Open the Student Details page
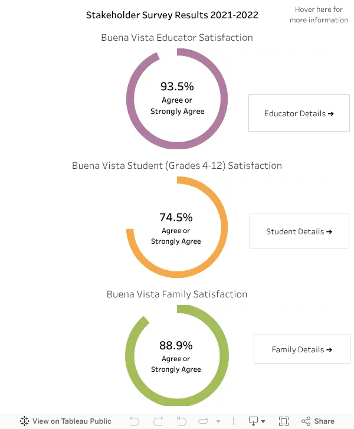354x429 pixels. coord(299,231)
